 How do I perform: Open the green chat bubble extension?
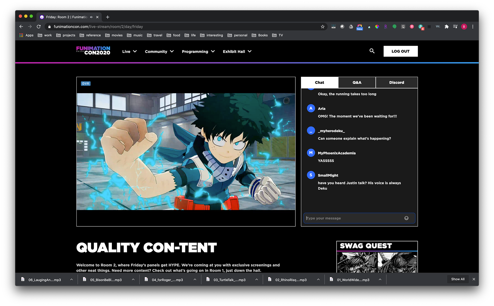click(394, 27)
